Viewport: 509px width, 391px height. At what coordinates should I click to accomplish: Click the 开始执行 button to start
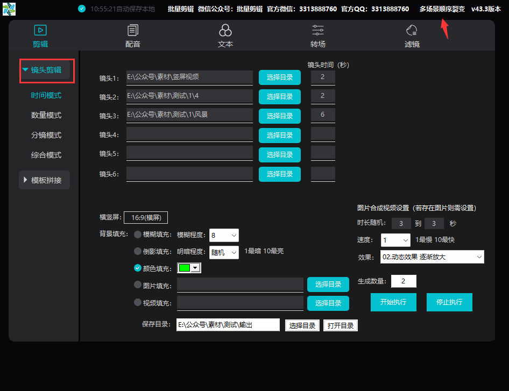(x=393, y=302)
